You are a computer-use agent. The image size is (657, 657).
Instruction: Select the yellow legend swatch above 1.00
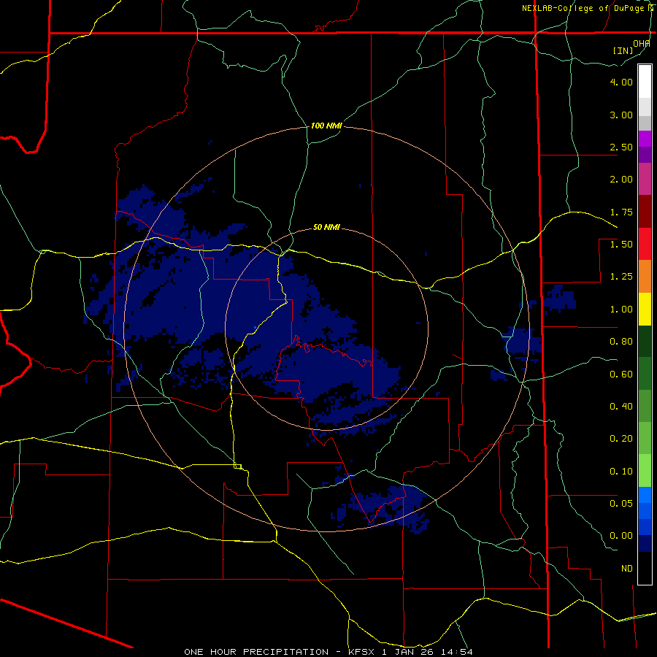645,310
